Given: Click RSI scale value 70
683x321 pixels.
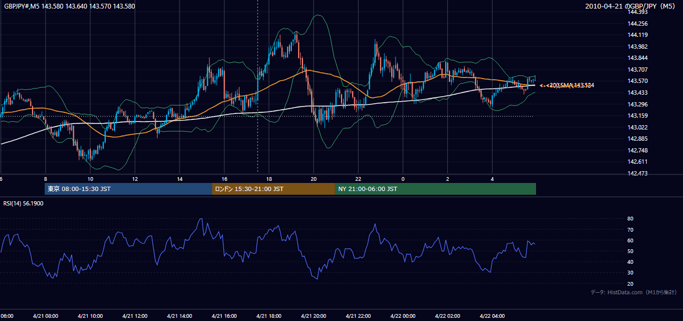Looking at the screenshot, I should point(630,230).
